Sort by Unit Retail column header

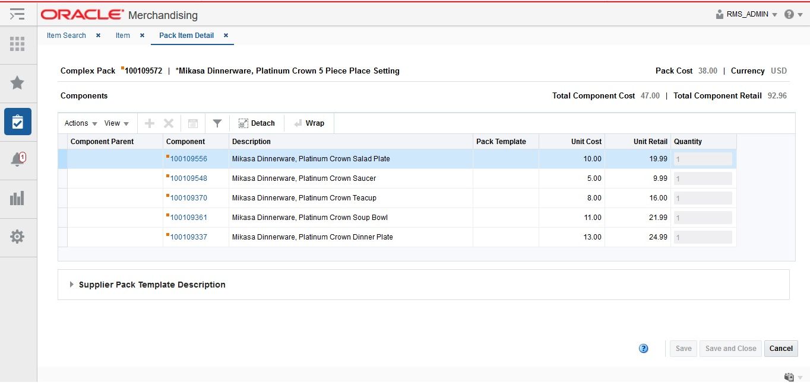638,142
